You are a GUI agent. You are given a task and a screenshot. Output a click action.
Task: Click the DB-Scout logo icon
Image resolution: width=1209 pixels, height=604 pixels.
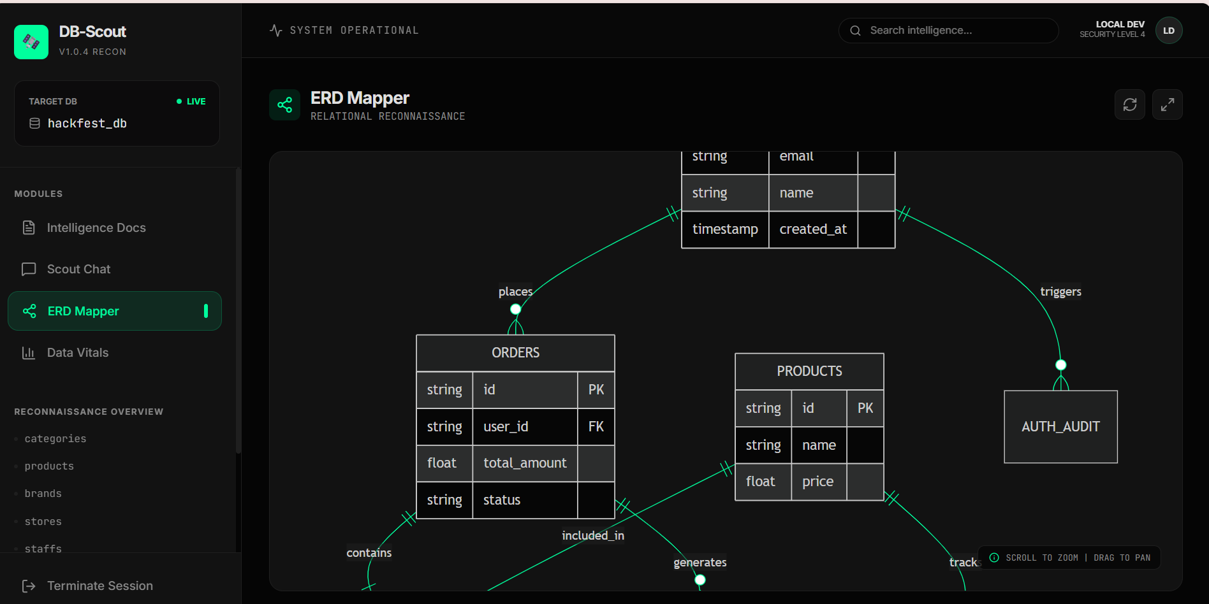point(31,41)
